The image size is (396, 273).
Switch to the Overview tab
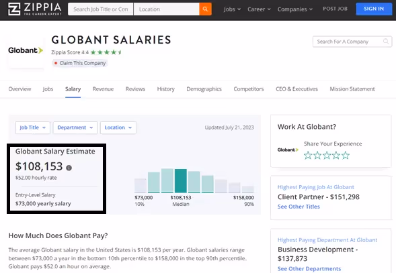(19, 89)
